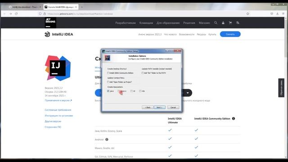Viewport: 288px width, 162px height.
Task: Open the site search magnifier icon
Action: click(x=216, y=23)
